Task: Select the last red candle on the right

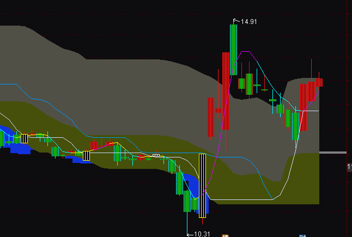Action: click(319, 82)
